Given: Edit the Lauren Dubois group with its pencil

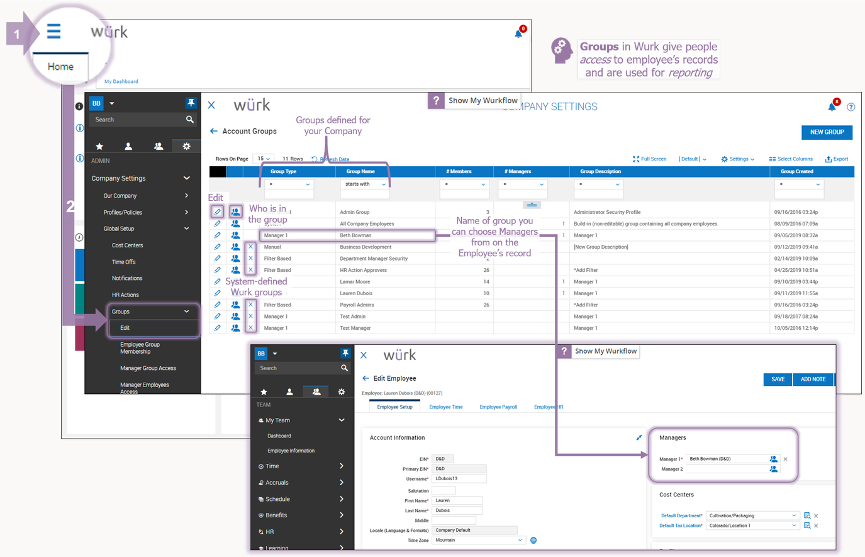Looking at the screenshot, I should pos(217,293).
